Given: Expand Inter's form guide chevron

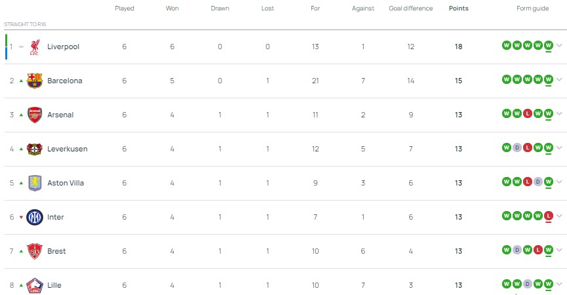Looking at the screenshot, I should 559,216.
